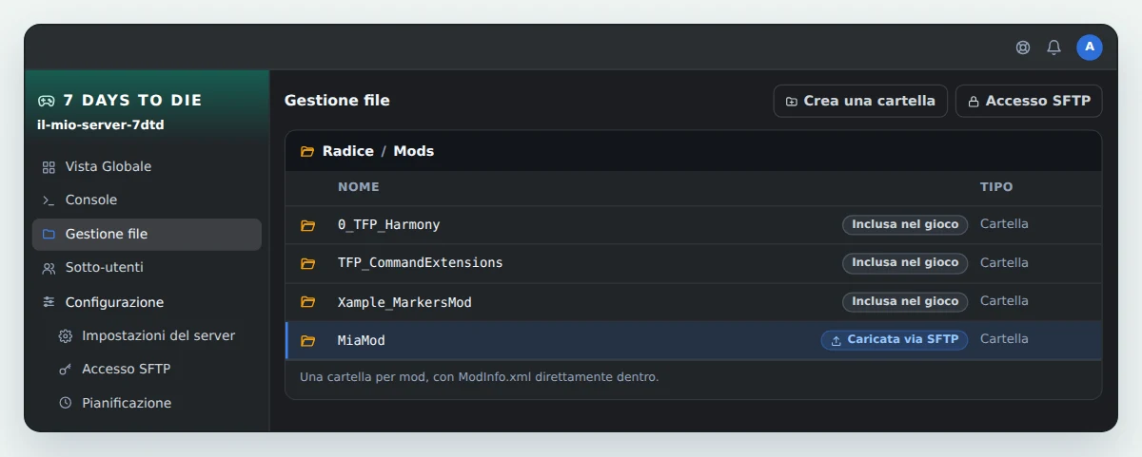Click Cartella type cell of Xample_MarkersMod

point(1004,300)
